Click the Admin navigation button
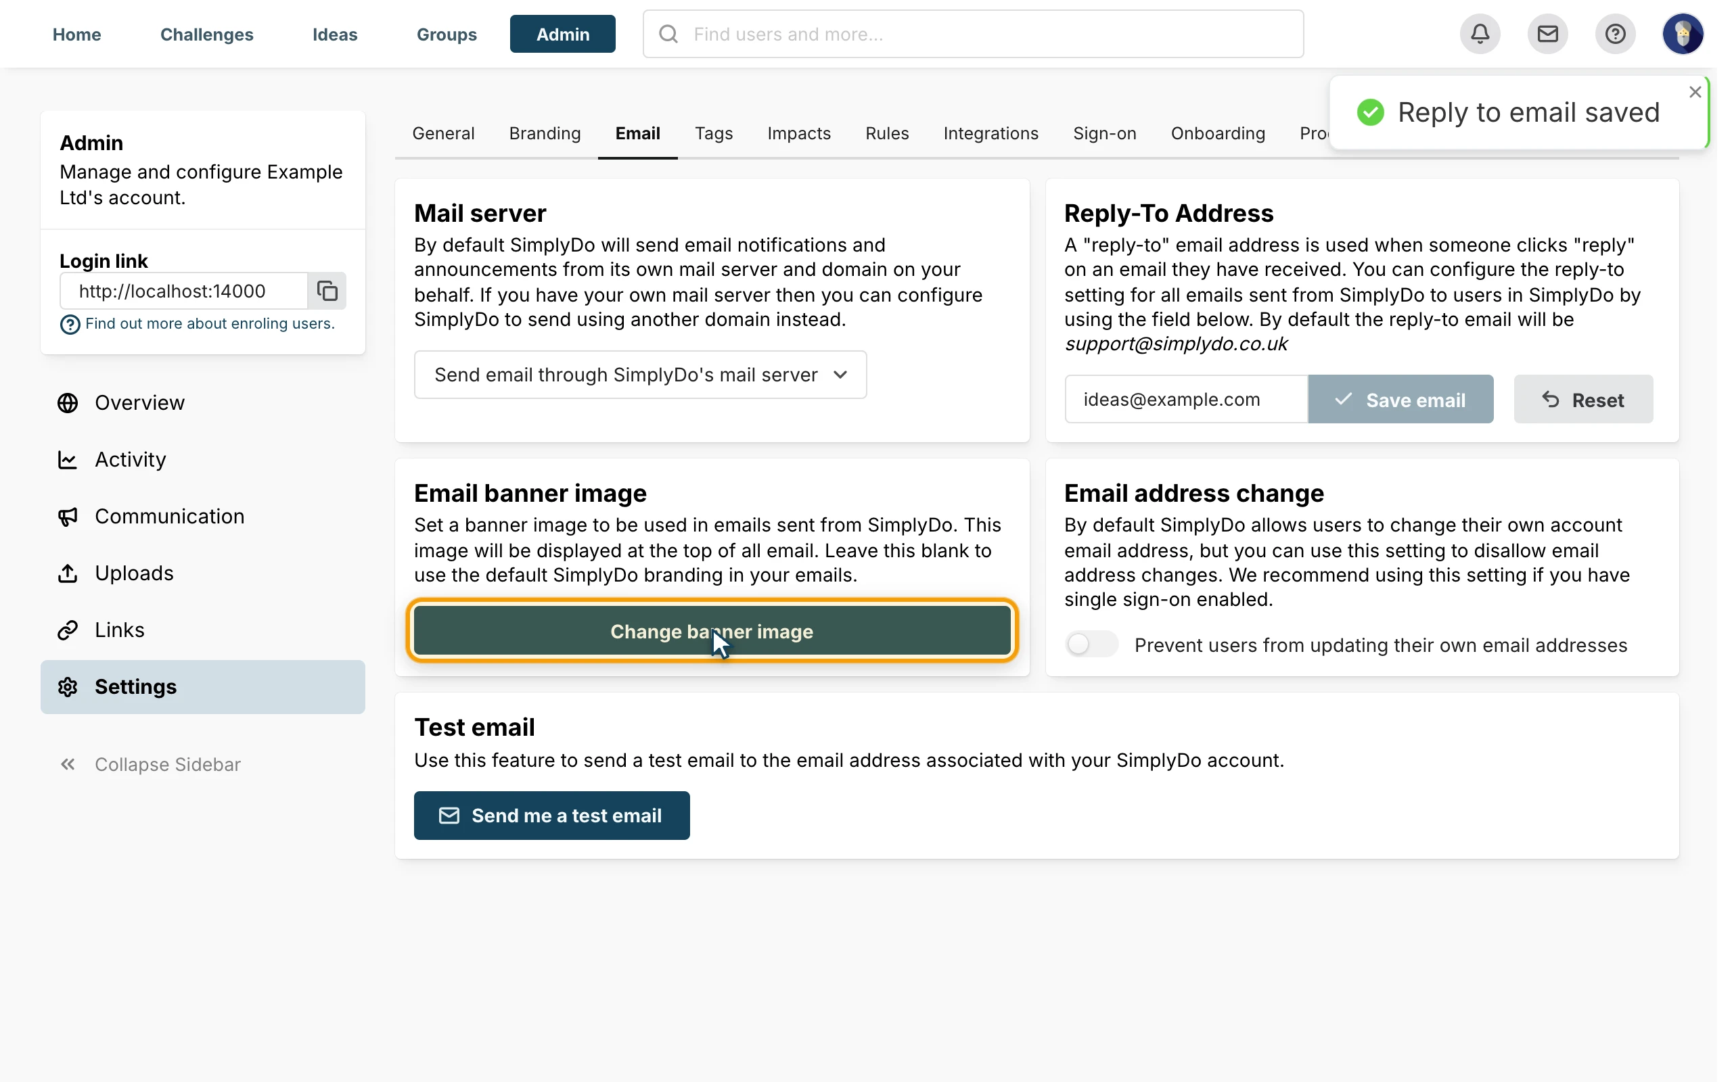Image resolution: width=1732 pixels, height=1082 pixels. [x=562, y=34]
